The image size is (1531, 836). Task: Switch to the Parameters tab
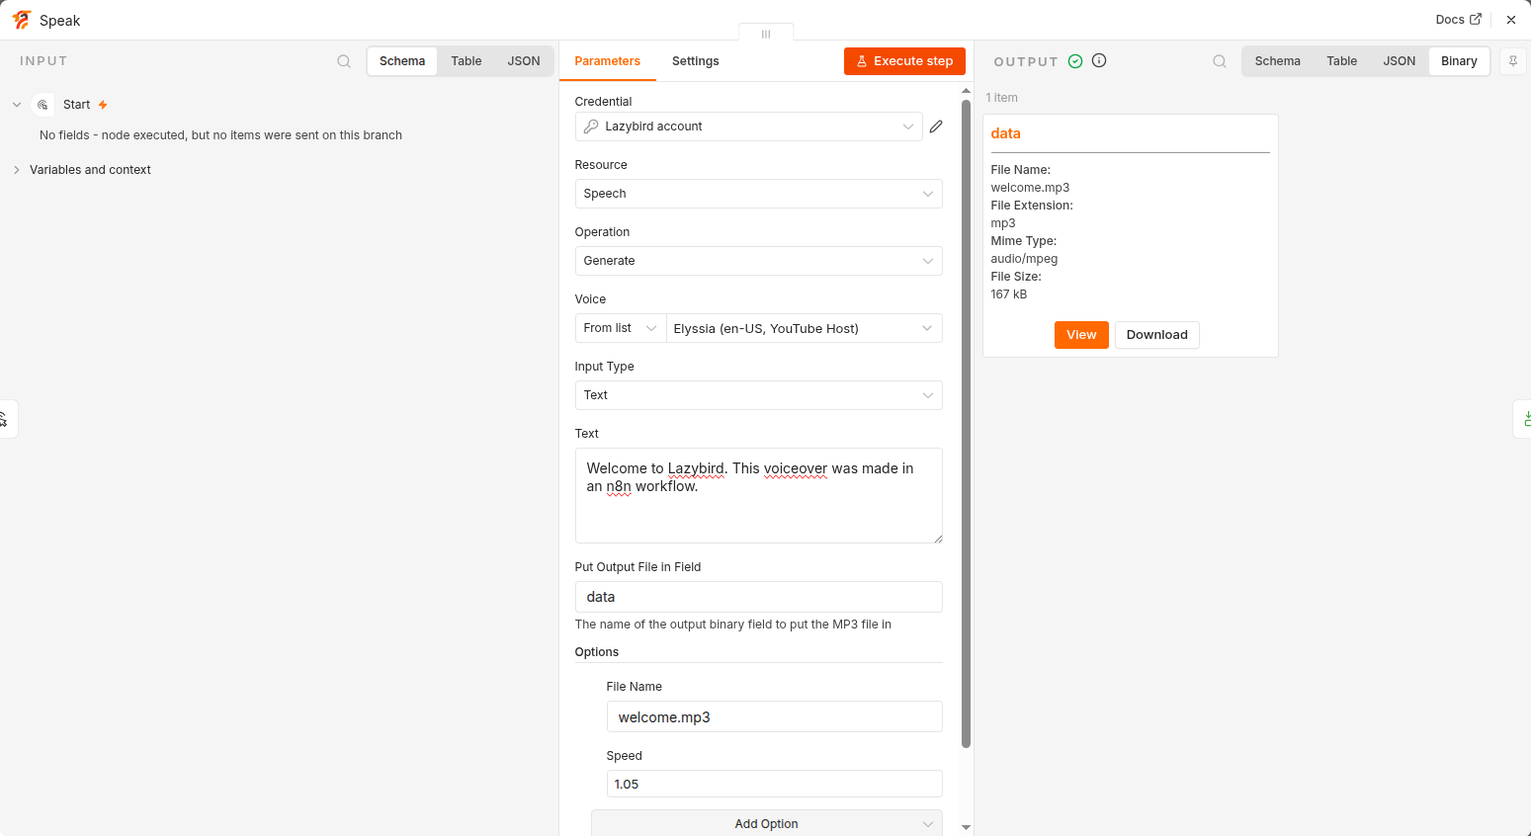click(x=608, y=61)
